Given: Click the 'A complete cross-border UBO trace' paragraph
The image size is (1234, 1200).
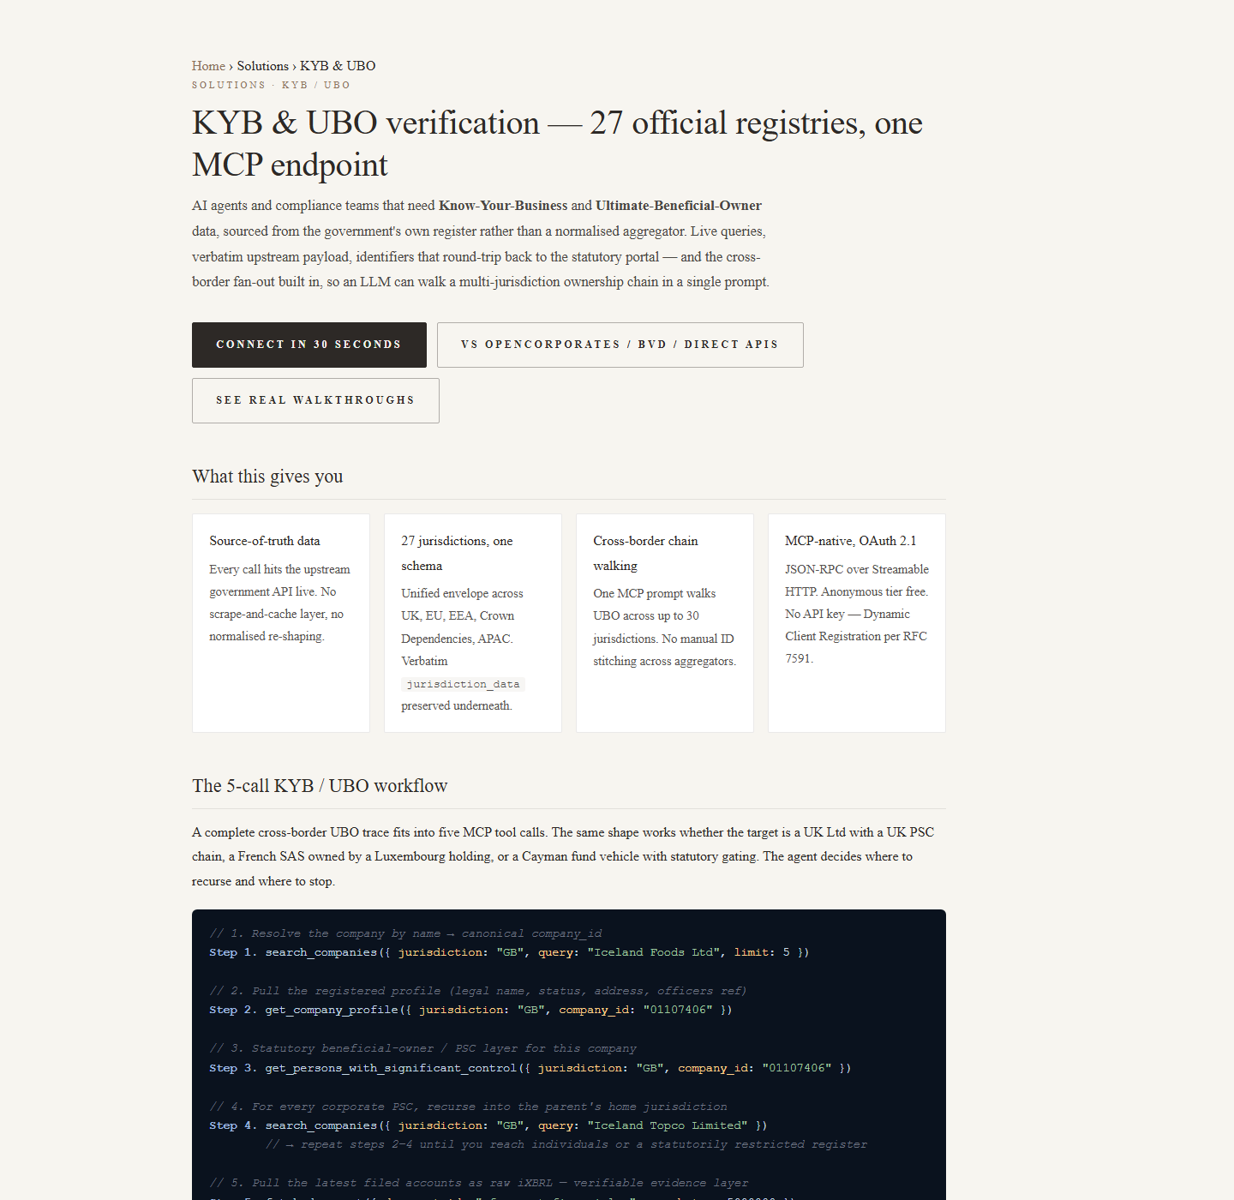Looking at the screenshot, I should [563, 856].
